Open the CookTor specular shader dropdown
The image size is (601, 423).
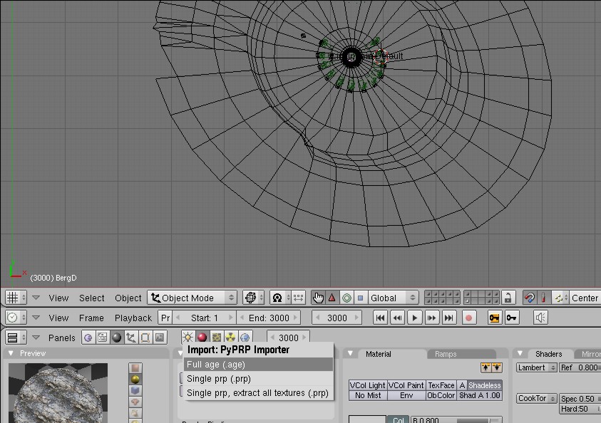[x=537, y=398]
